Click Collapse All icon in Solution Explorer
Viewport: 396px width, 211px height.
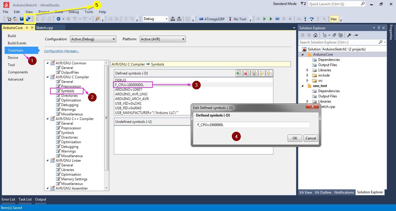pyautogui.click(x=334, y=35)
